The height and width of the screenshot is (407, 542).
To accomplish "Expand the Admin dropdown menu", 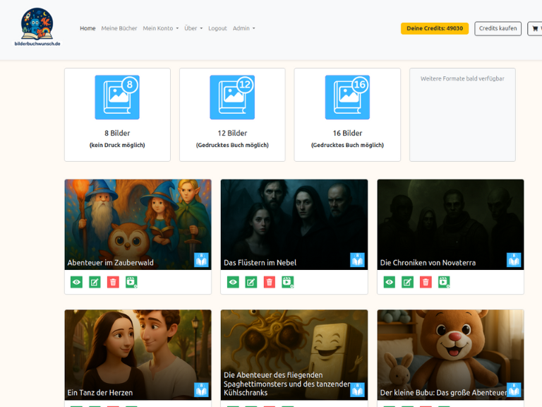I will [x=243, y=28].
